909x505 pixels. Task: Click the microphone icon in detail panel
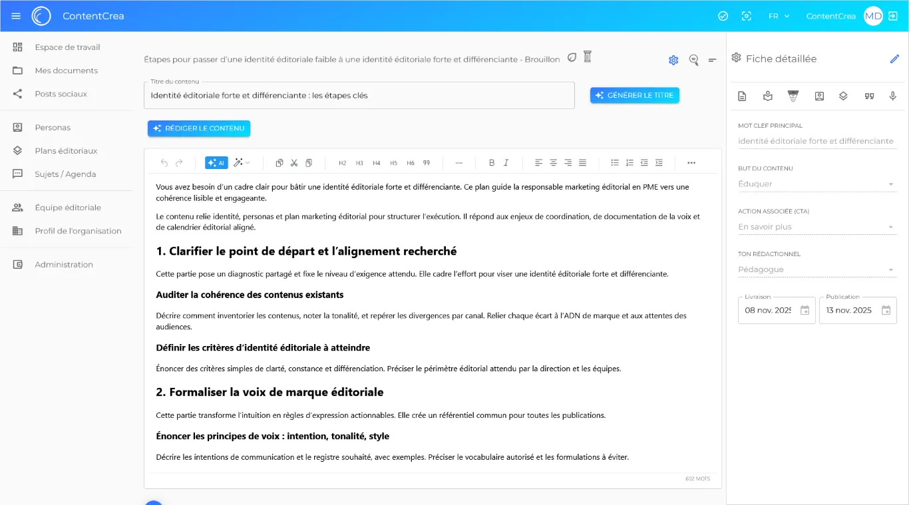tap(893, 96)
